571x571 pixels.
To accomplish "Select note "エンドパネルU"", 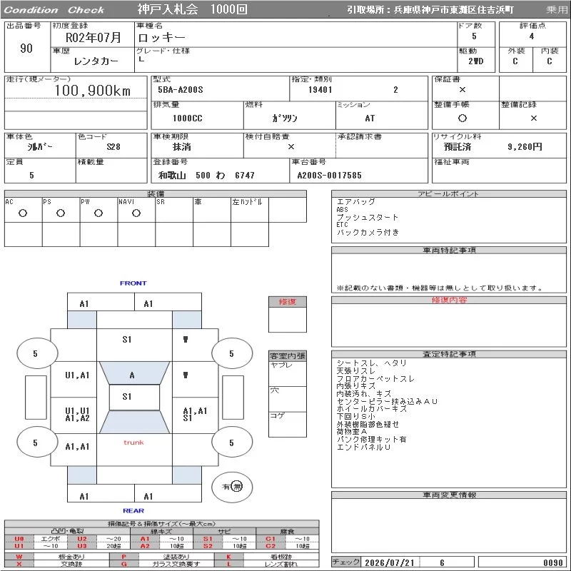I will pos(363,447).
